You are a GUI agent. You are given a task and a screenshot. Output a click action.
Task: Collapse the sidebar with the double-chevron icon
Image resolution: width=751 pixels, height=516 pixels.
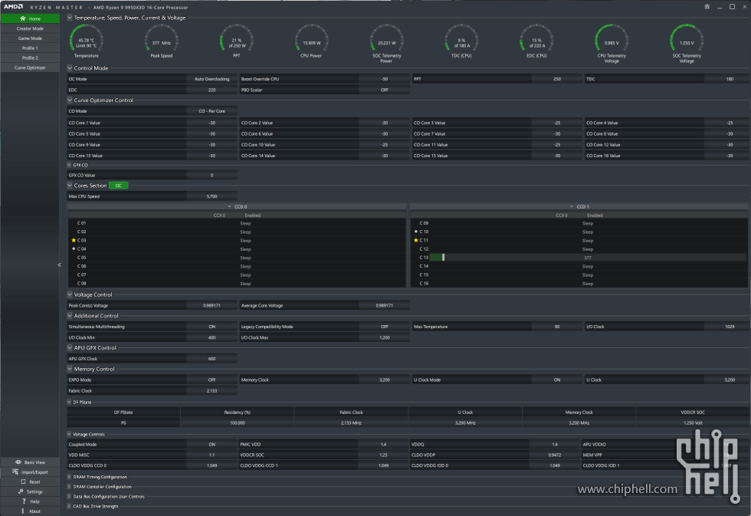pos(60,265)
